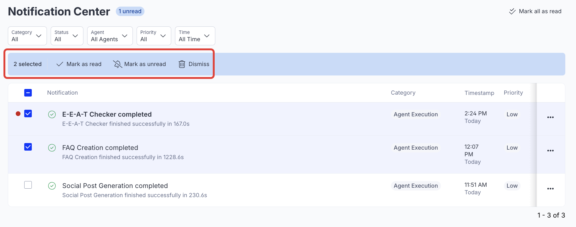Image resolution: width=576 pixels, height=227 pixels.
Task: Click 'FAQ Creation finished successfully in 1228.6s'
Action: [123, 157]
